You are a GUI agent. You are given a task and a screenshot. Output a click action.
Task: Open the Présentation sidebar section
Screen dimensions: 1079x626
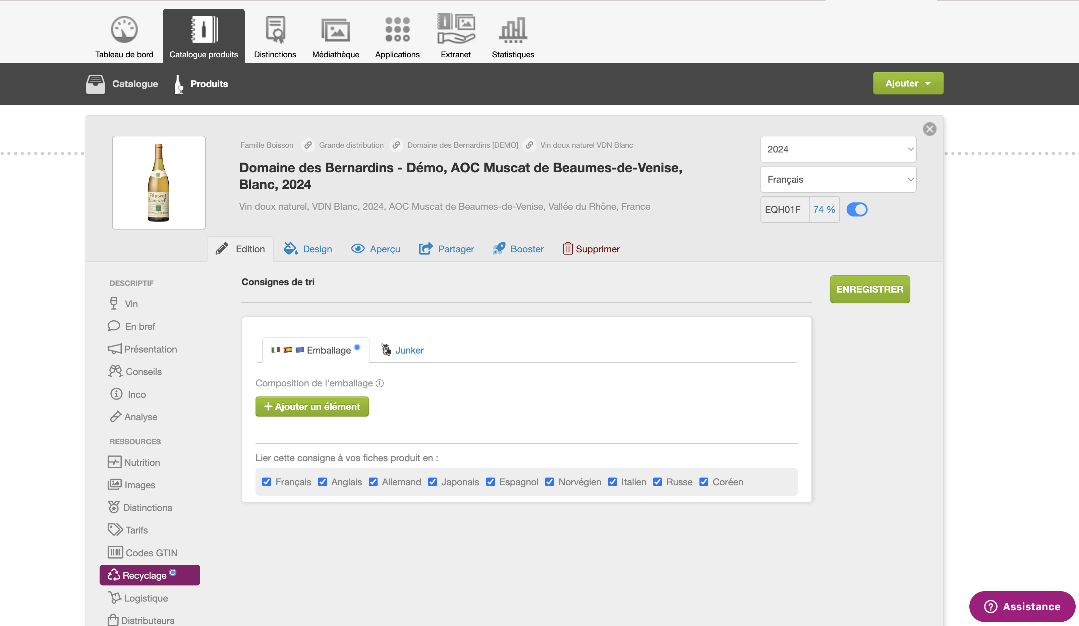[142, 349]
